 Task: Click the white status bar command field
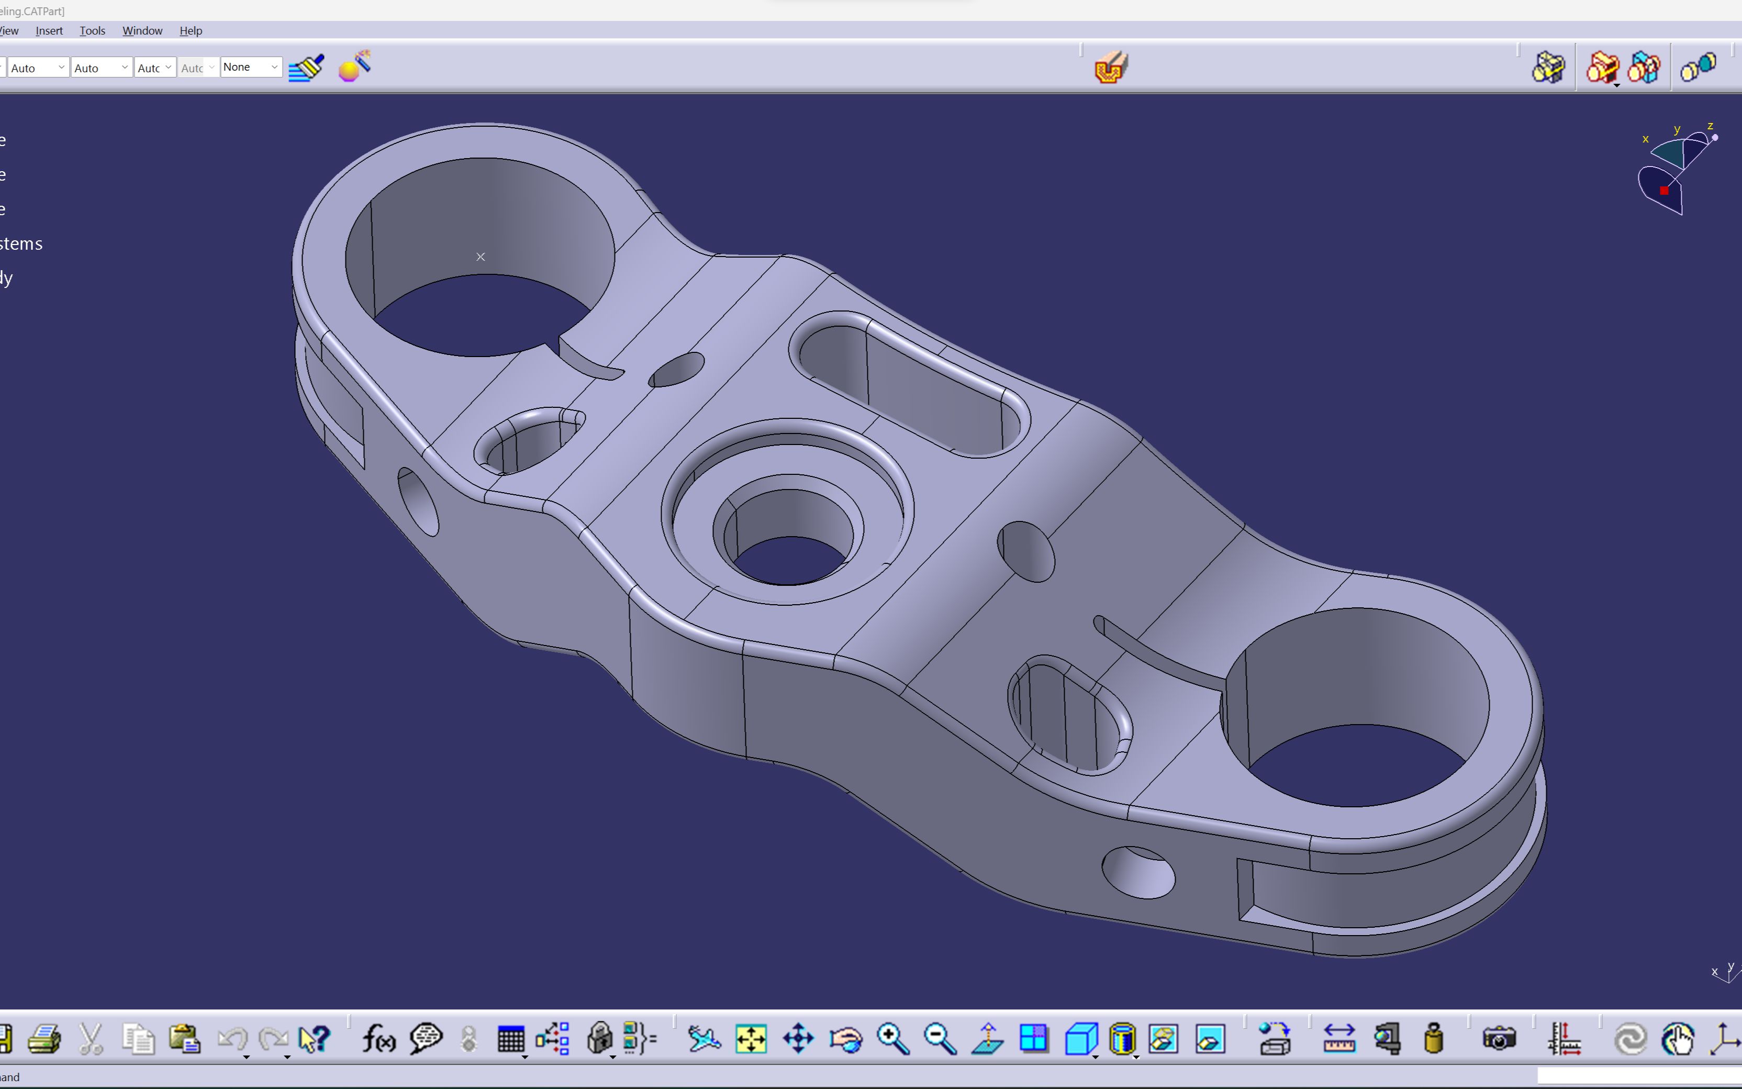(x=1639, y=1076)
